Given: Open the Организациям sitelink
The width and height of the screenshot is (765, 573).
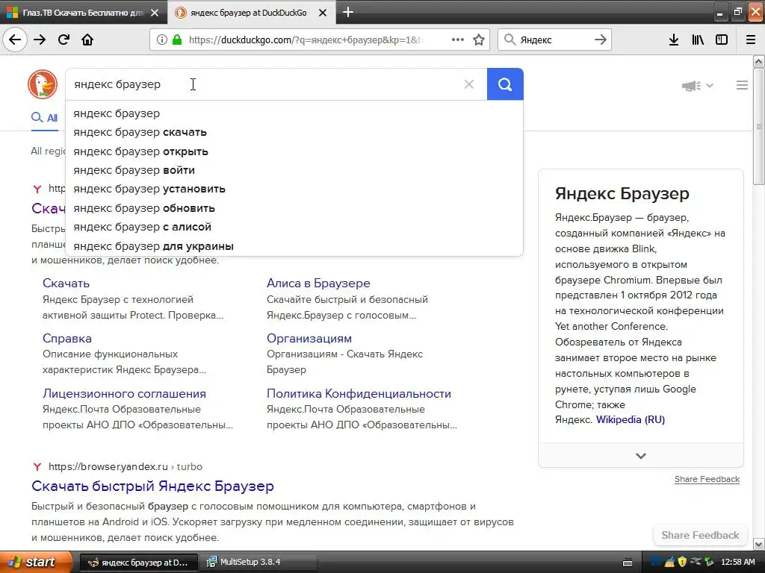Looking at the screenshot, I should coord(309,338).
